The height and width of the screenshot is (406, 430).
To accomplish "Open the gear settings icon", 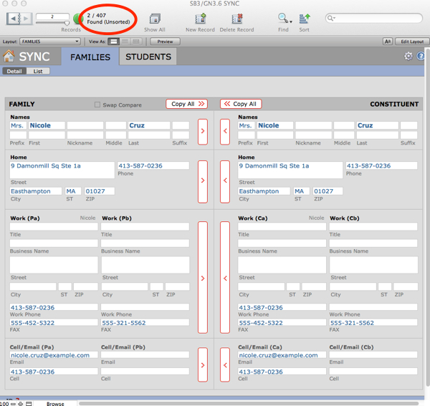I will click(408, 57).
